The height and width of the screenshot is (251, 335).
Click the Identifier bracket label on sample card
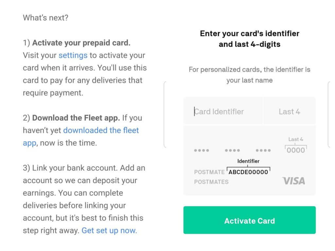(248, 161)
